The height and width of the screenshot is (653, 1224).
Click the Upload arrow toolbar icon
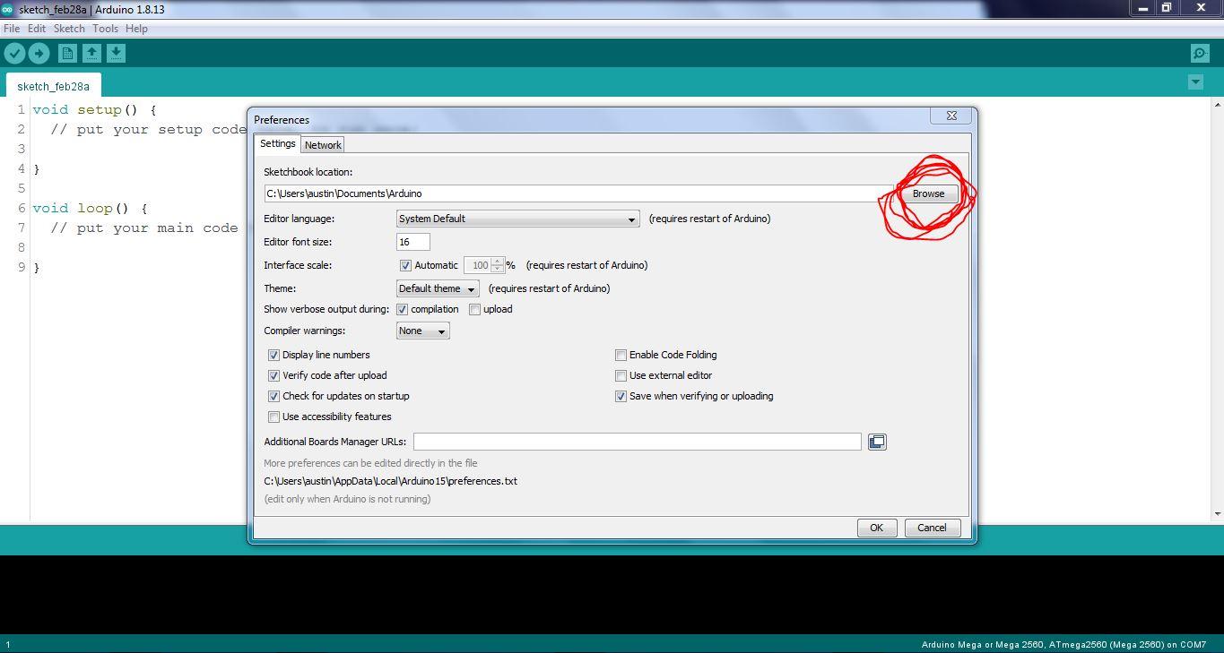39,54
